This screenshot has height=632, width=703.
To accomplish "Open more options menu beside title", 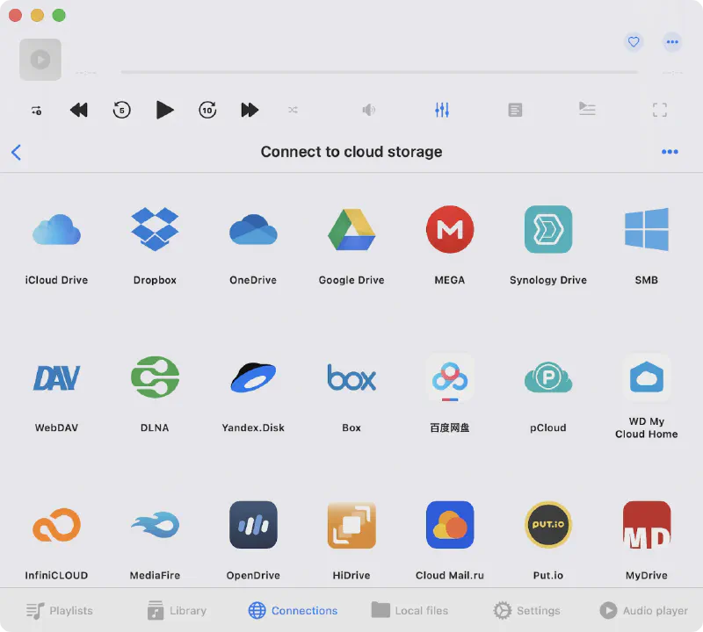I will click(670, 152).
